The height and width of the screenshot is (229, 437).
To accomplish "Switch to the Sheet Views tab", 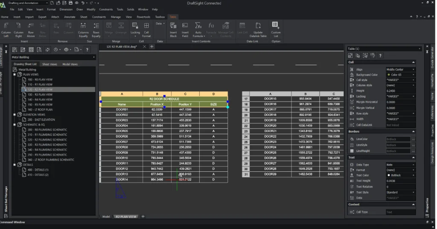I will click(x=50, y=64).
